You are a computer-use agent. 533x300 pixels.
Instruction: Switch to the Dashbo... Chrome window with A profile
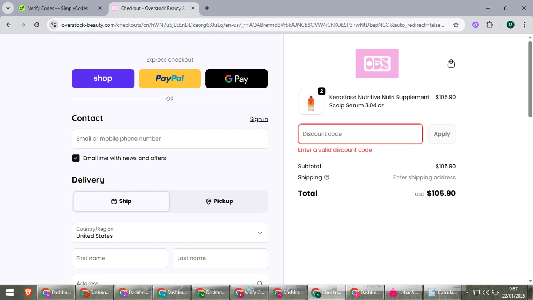click(56, 293)
